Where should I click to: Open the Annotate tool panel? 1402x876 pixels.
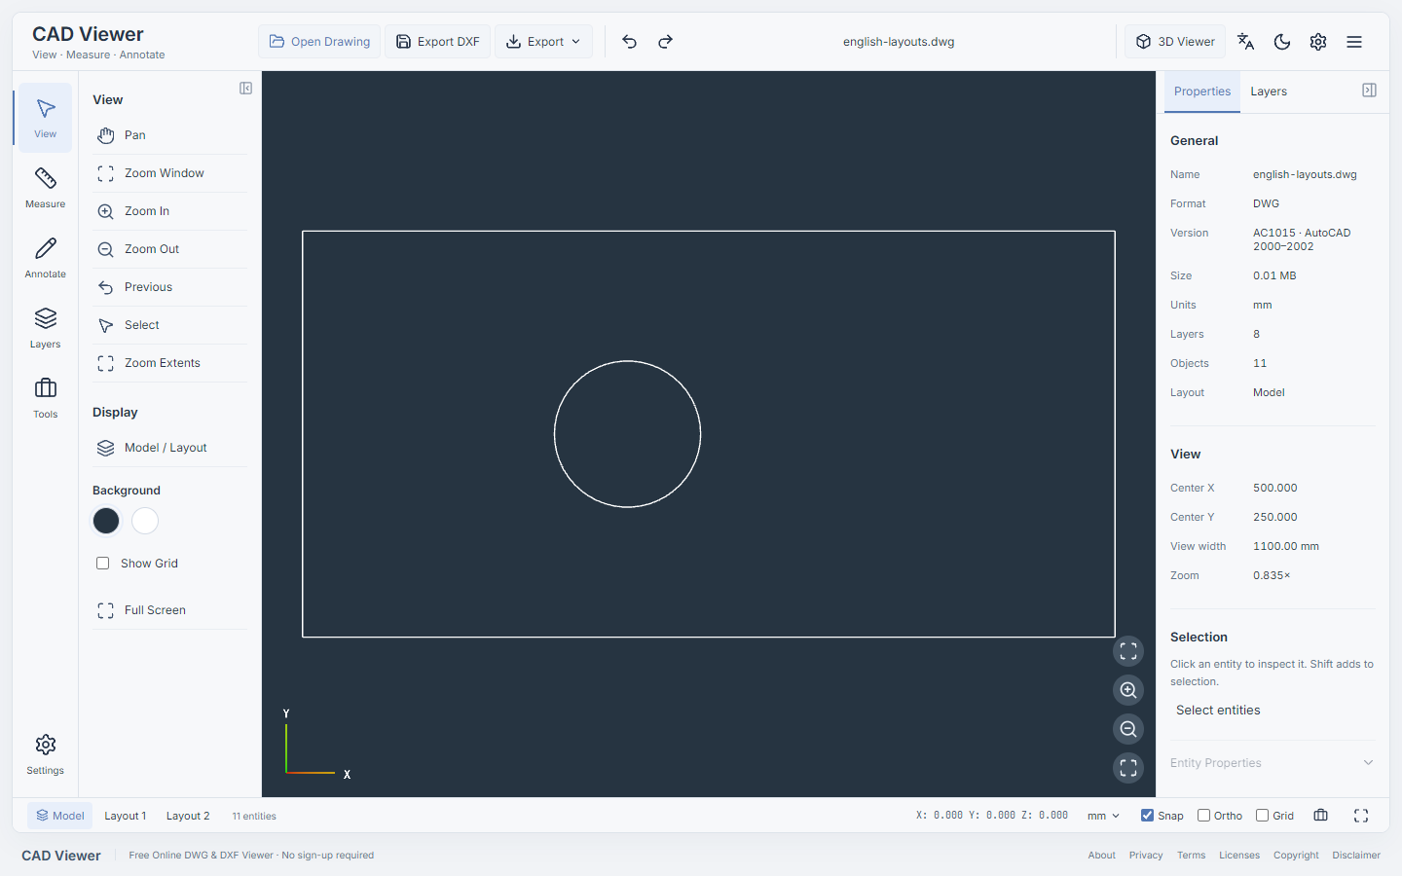[46, 258]
